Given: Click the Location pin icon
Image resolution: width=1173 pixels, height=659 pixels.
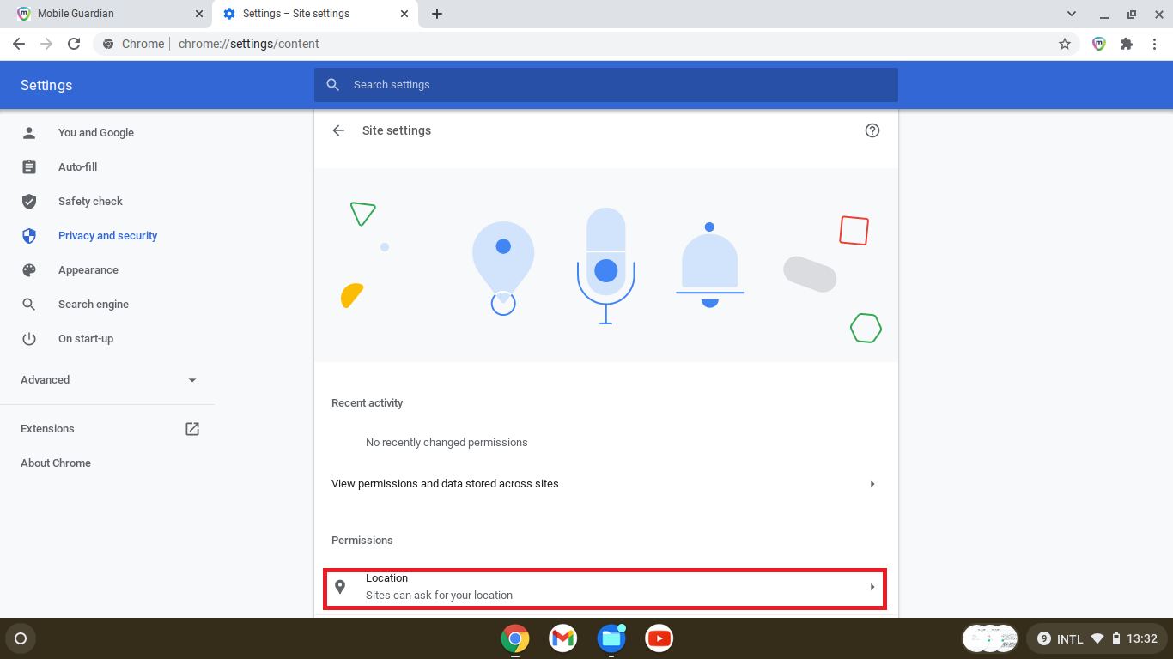Looking at the screenshot, I should click(x=340, y=587).
